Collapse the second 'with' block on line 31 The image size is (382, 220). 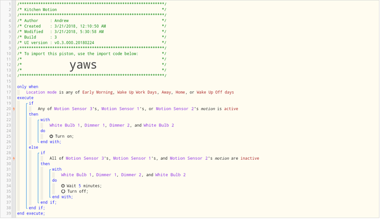pyautogui.click(x=50, y=170)
